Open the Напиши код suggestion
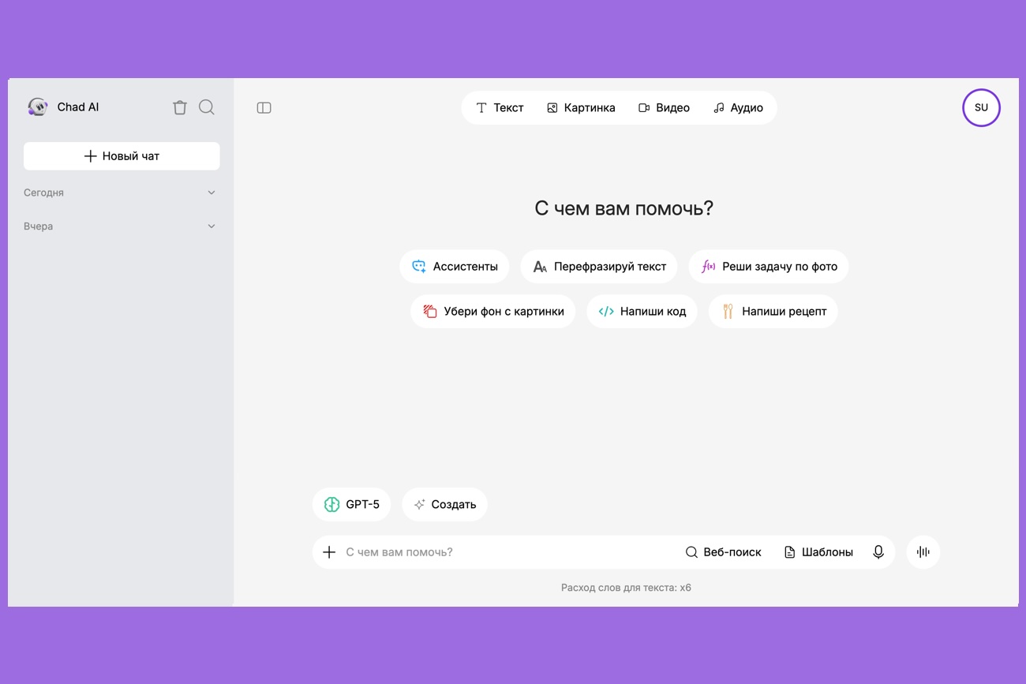1026x684 pixels. click(x=642, y=311)
